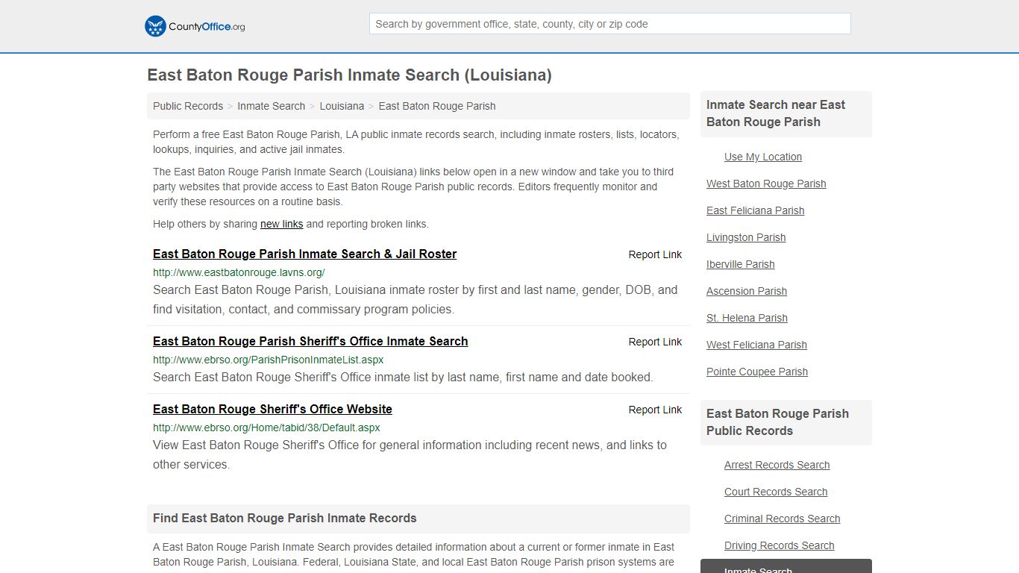This screenshot has width=1019, height=573.
Task: Open Sheriff's Office Inmate Search listing
Action: [310, 341]
